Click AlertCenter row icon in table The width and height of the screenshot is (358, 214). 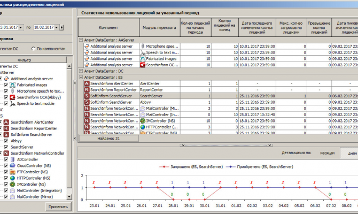point(87,83)
